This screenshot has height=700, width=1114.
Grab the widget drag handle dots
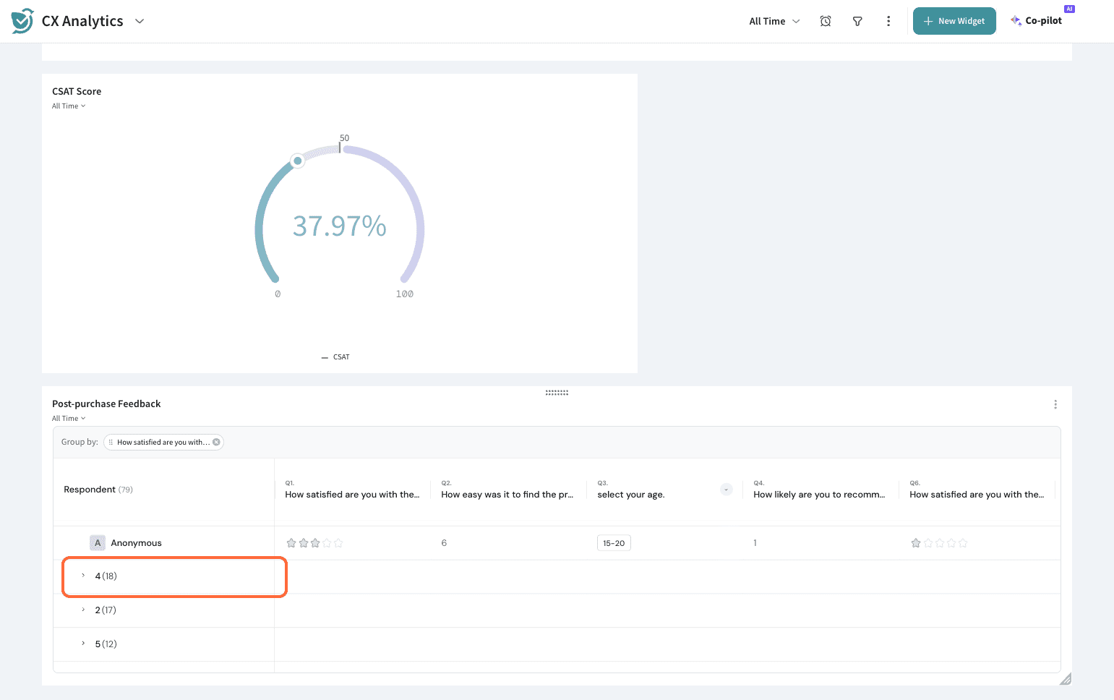[x=557, y=393]
